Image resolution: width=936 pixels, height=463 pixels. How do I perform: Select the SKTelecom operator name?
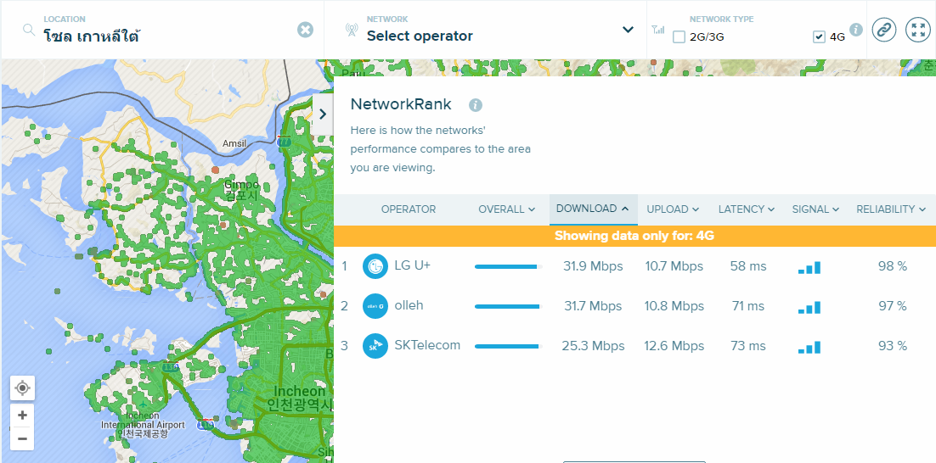(427, 344)
